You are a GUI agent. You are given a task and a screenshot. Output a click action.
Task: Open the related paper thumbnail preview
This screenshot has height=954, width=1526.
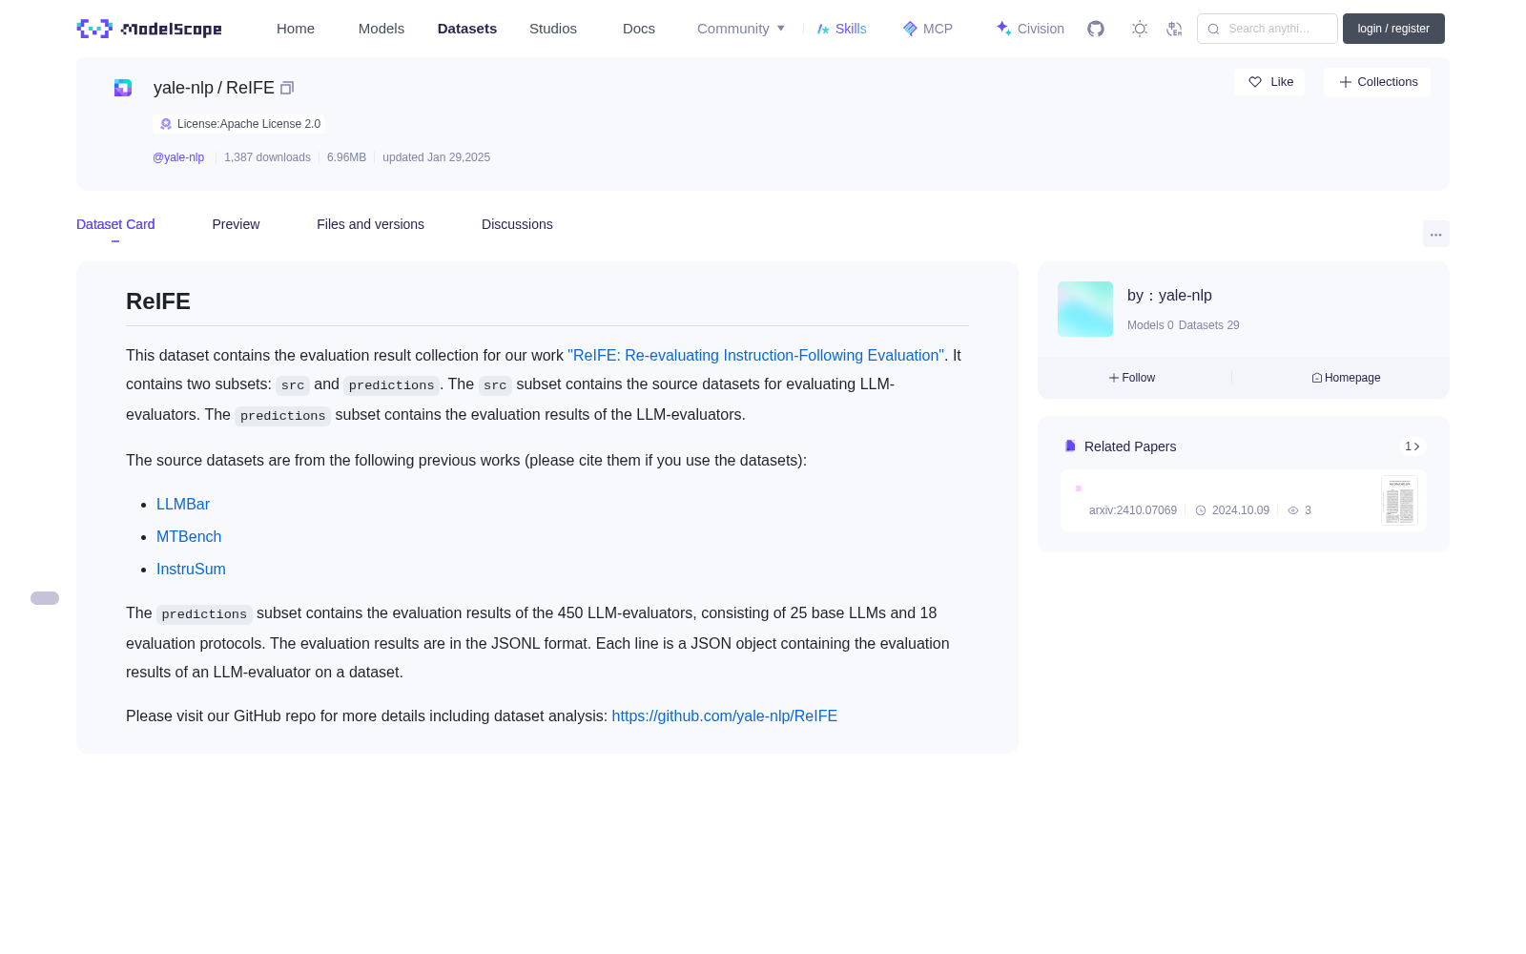(1399, 501)
